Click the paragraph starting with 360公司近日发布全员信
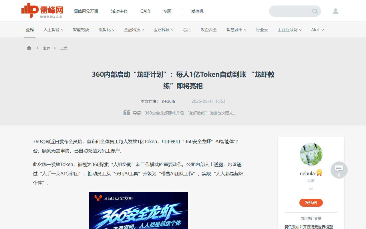 [x=136, y=146]
